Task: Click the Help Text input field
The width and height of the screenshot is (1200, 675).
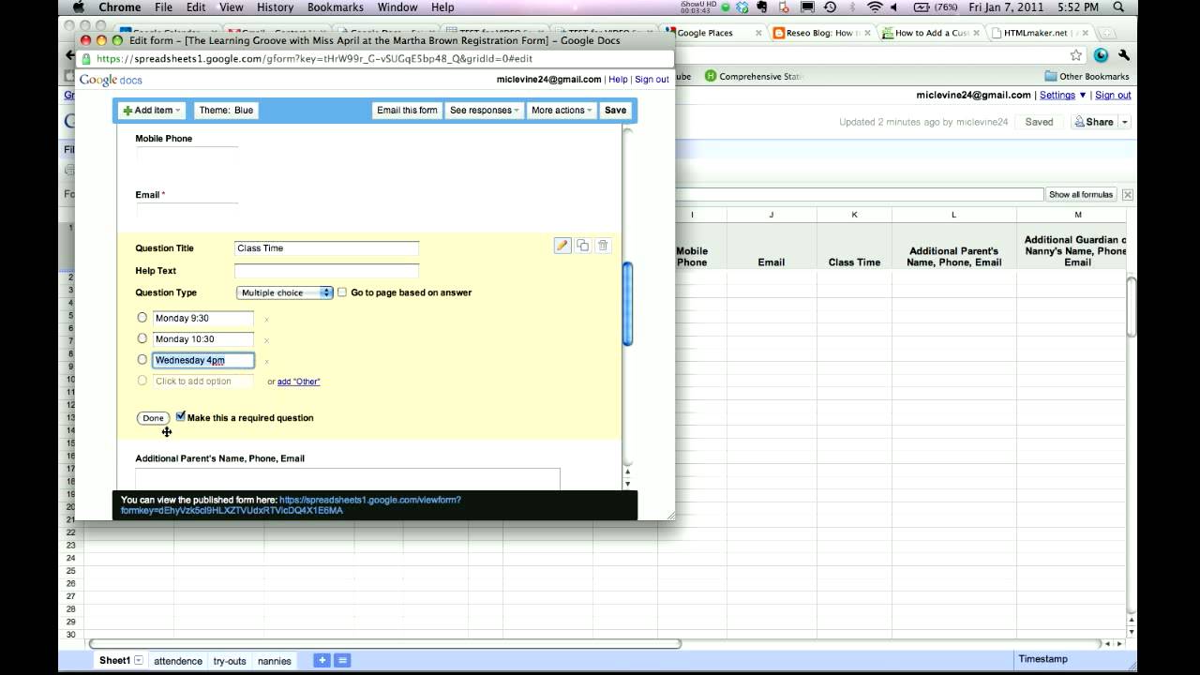Action: 326,271
